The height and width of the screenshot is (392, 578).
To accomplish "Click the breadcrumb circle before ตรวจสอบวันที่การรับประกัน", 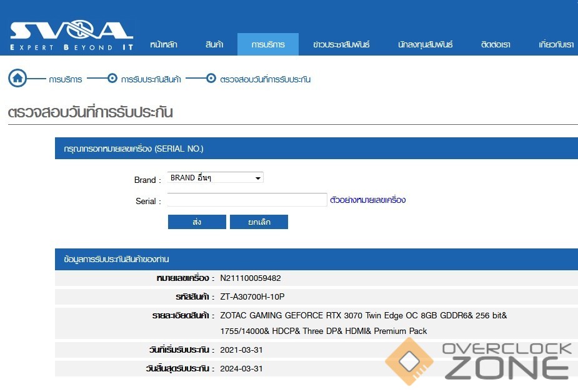I will (x=211, y=78).
